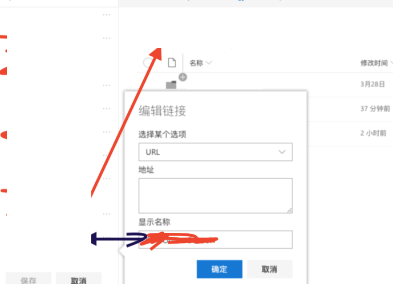Screen dimensions: 393x284
Task: Click 取消 in the 编辑链接 dialog
Action: [270, 269]
